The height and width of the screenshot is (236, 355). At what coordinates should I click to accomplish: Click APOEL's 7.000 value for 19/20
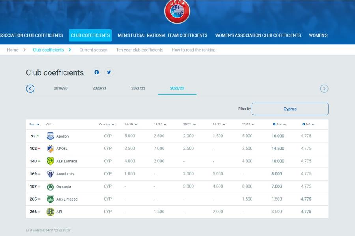(x=159, y=149)
